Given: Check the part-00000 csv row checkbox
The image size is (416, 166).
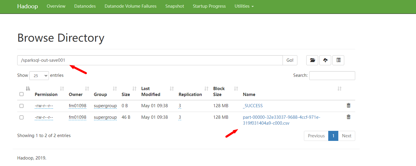Looking at the screenshot, I should tap(21, 117).
